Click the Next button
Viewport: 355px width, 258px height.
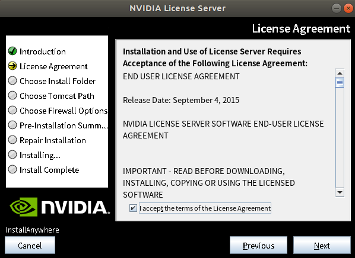click(x=322, y=245)
